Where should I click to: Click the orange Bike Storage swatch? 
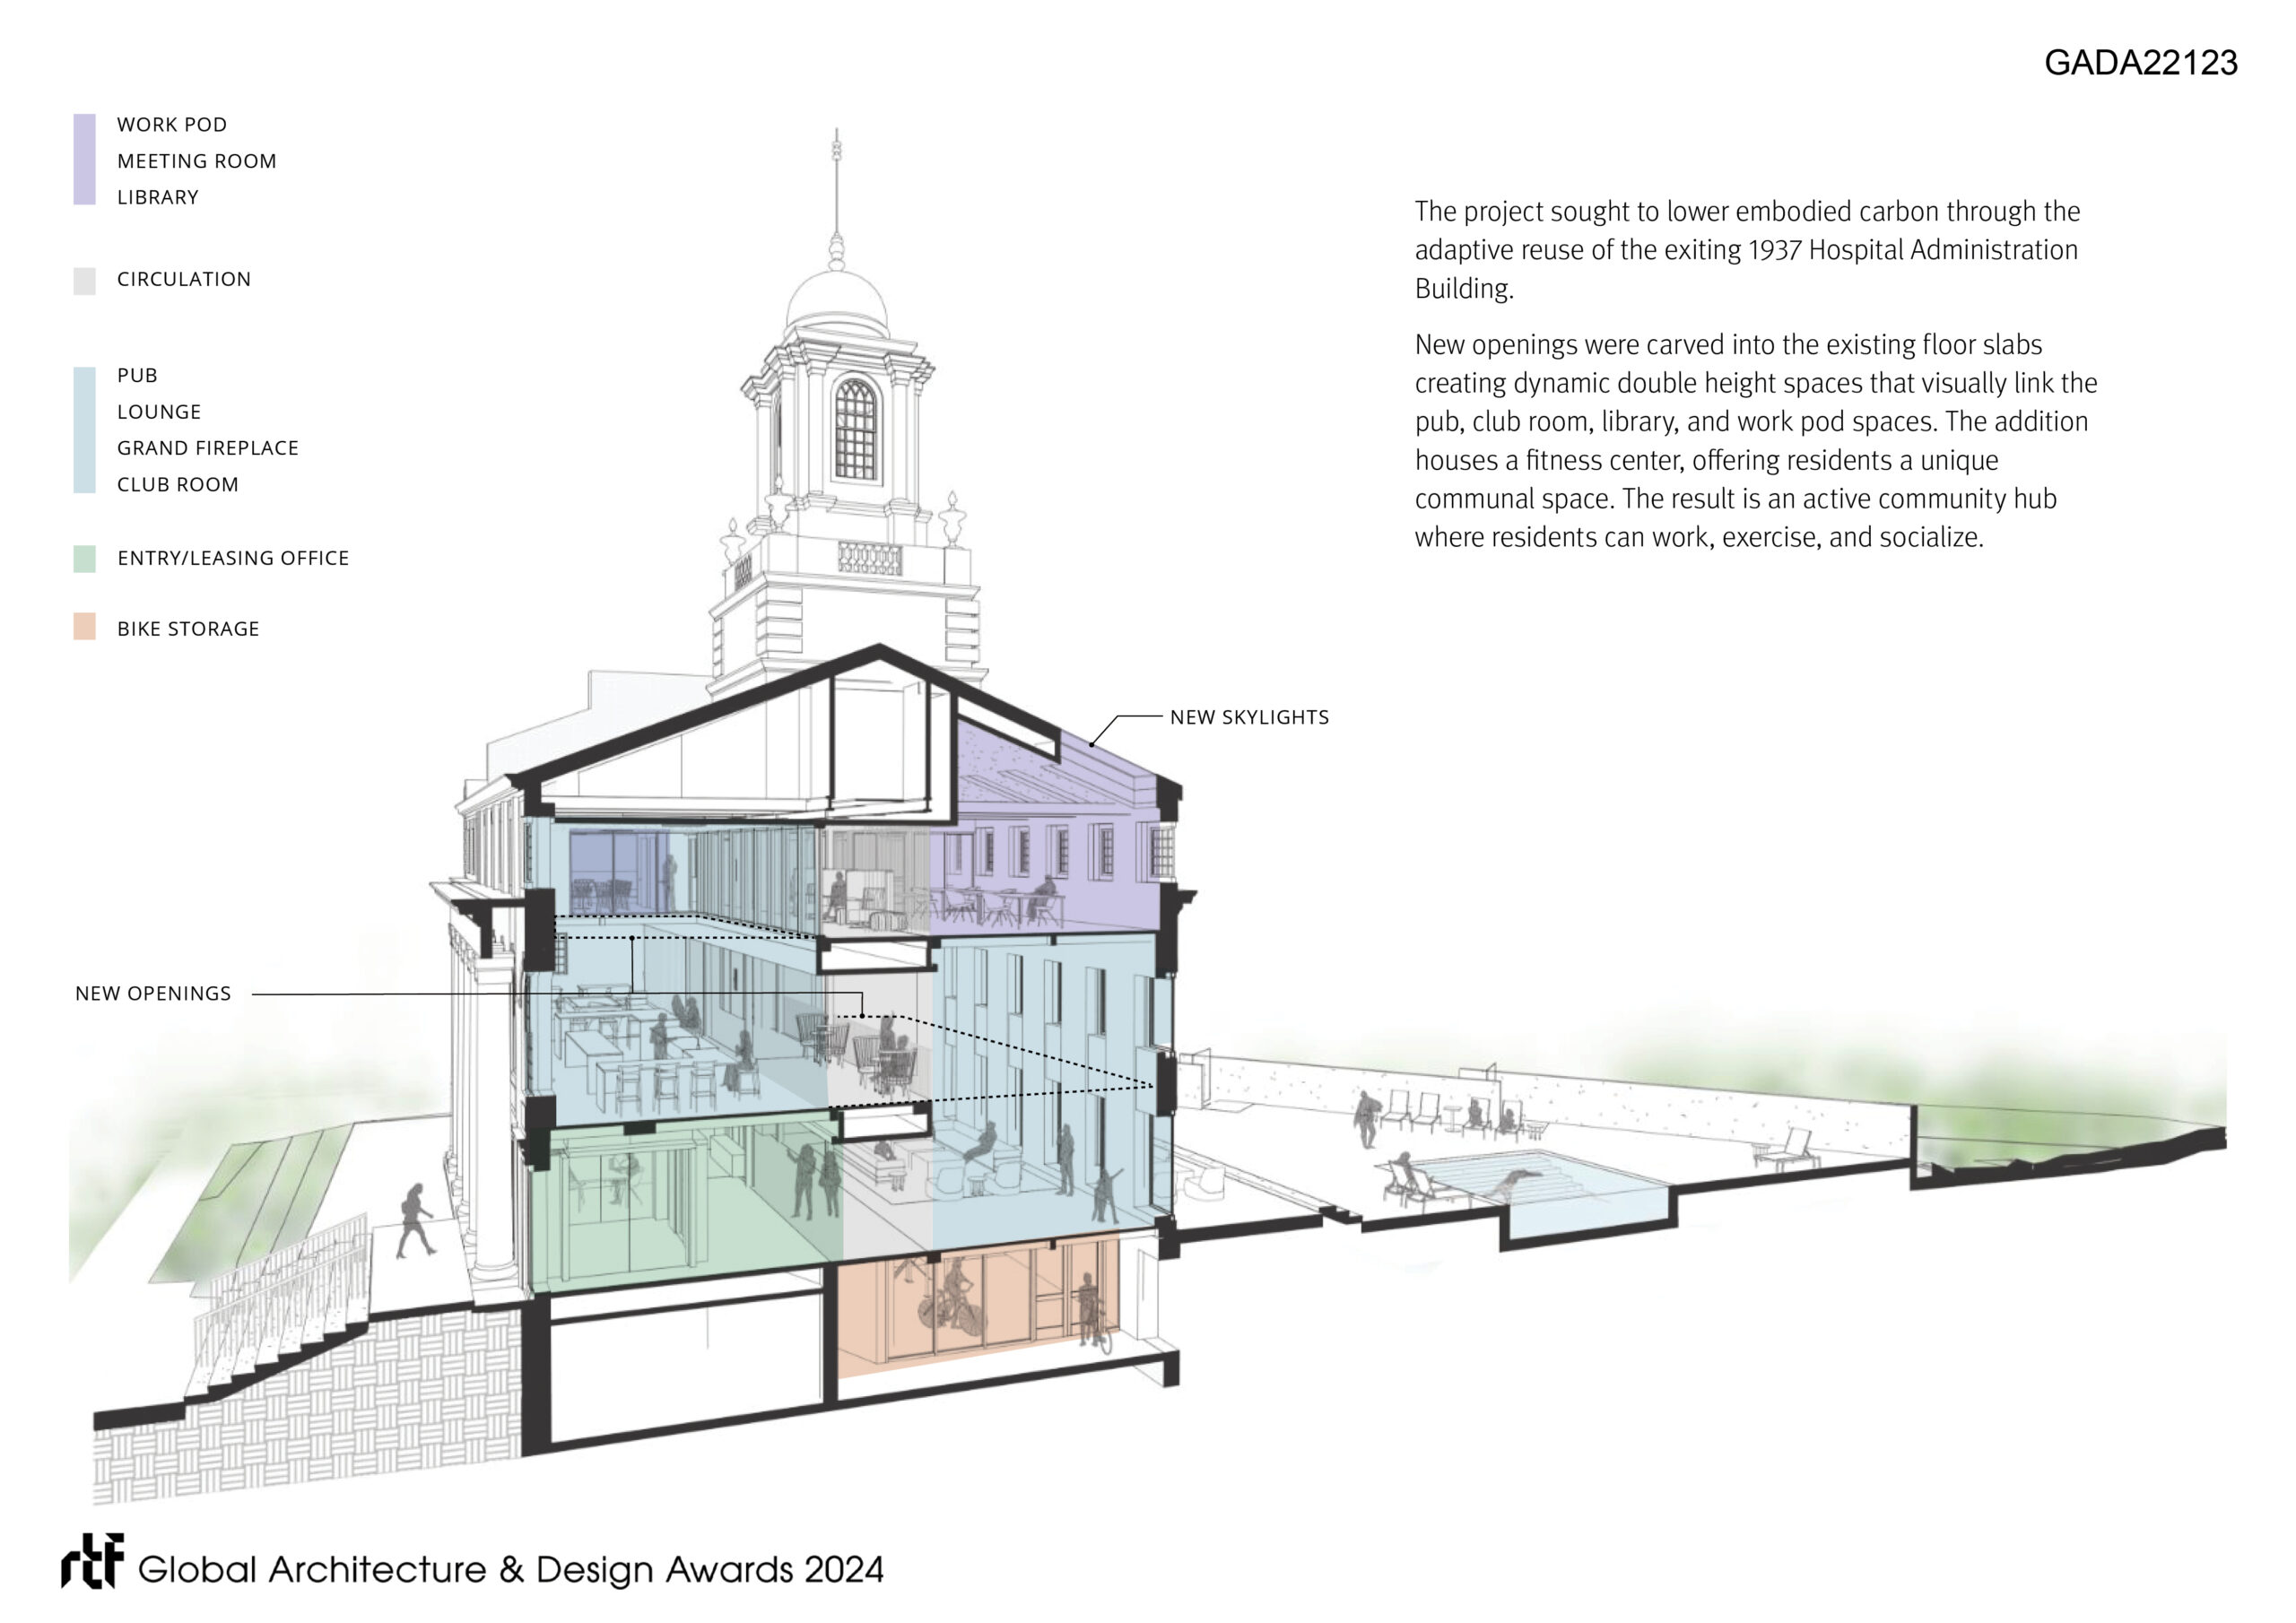[x=84, y=627]
